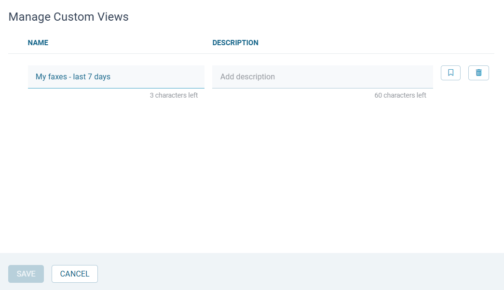Select the name field showing 'My faxes - last 7 days'

(116, 76)
